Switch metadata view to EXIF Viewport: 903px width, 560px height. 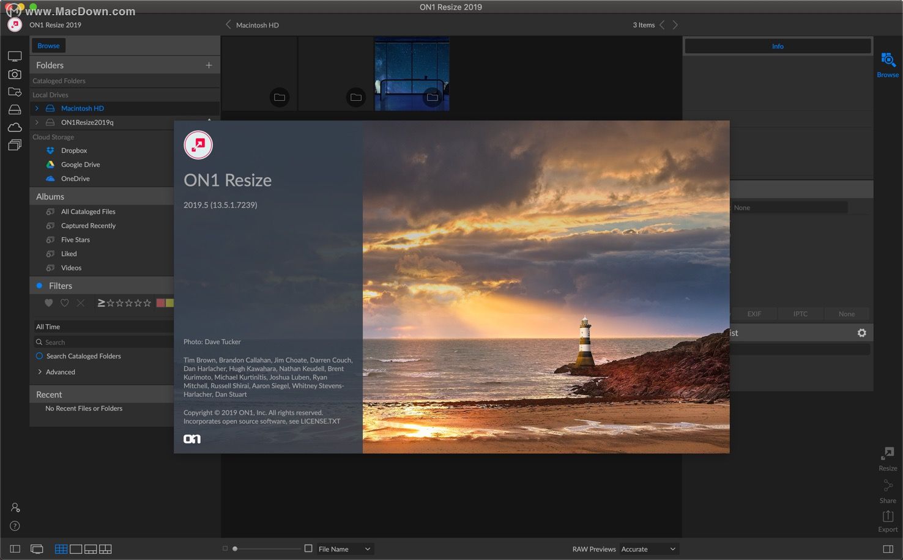click(754, 314)
